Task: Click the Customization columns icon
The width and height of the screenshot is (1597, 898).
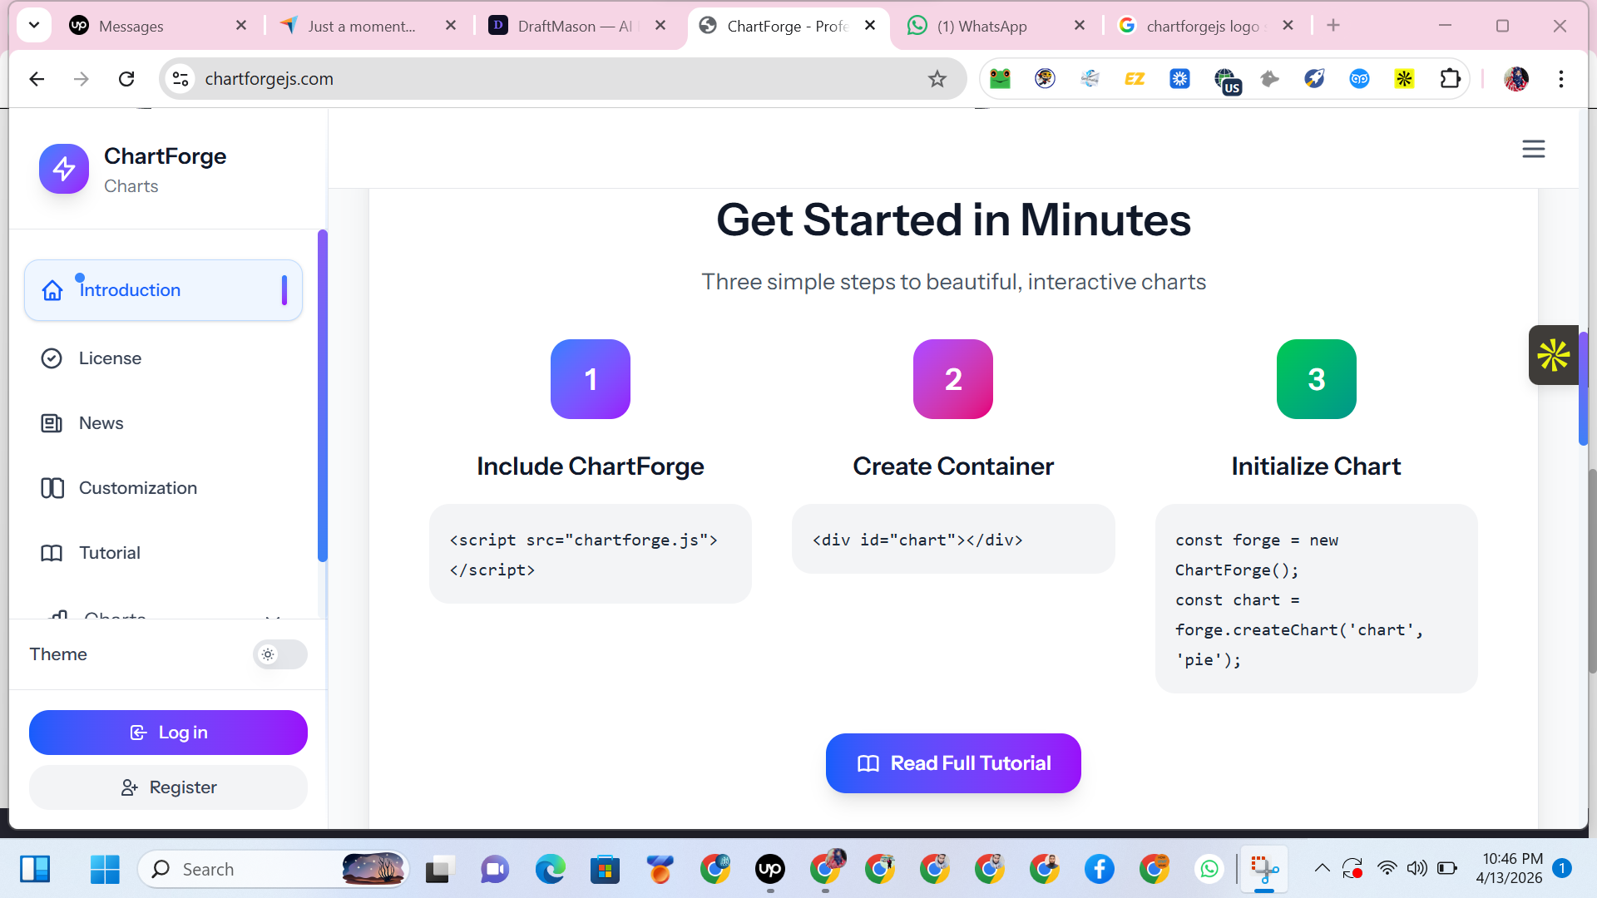Action: (52, 488)
